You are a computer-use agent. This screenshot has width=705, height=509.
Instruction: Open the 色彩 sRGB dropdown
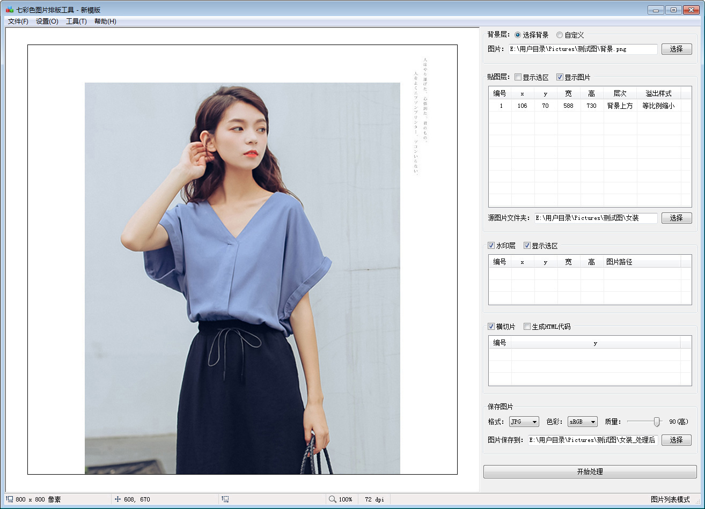[583, 422]
